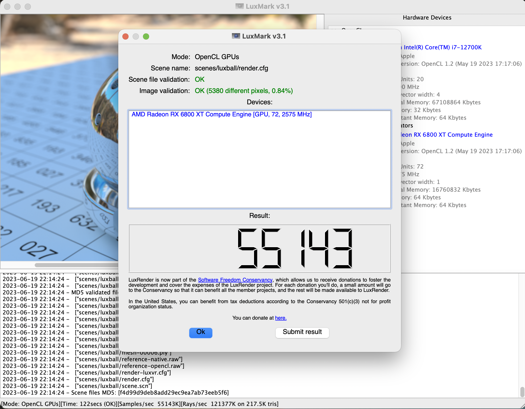Click the dialog's grey minimize button

click(136, 36)
